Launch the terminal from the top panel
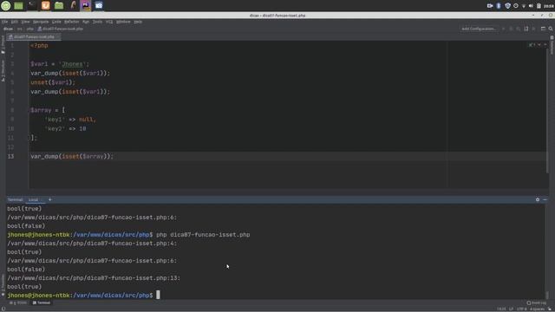Image resolution: width=555 pixels, height=312 pixels. pyautogui.click(x=32, y=6)
